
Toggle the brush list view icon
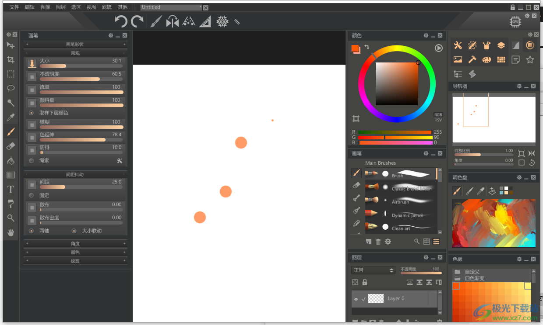pos(436,242)
